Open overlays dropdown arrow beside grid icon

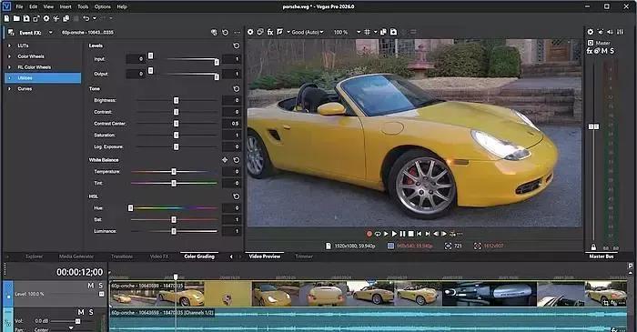click(x=375, y=32)
